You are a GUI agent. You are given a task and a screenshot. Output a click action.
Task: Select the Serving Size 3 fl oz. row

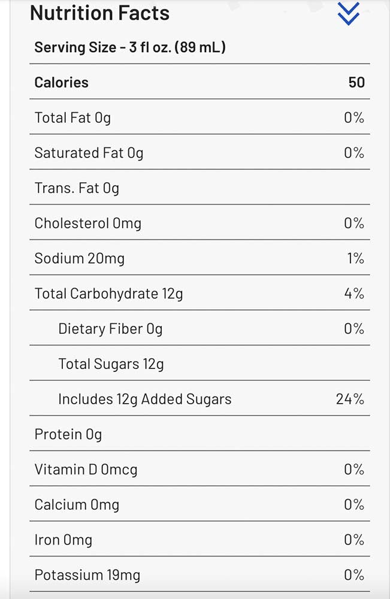[x=130, y=47]
